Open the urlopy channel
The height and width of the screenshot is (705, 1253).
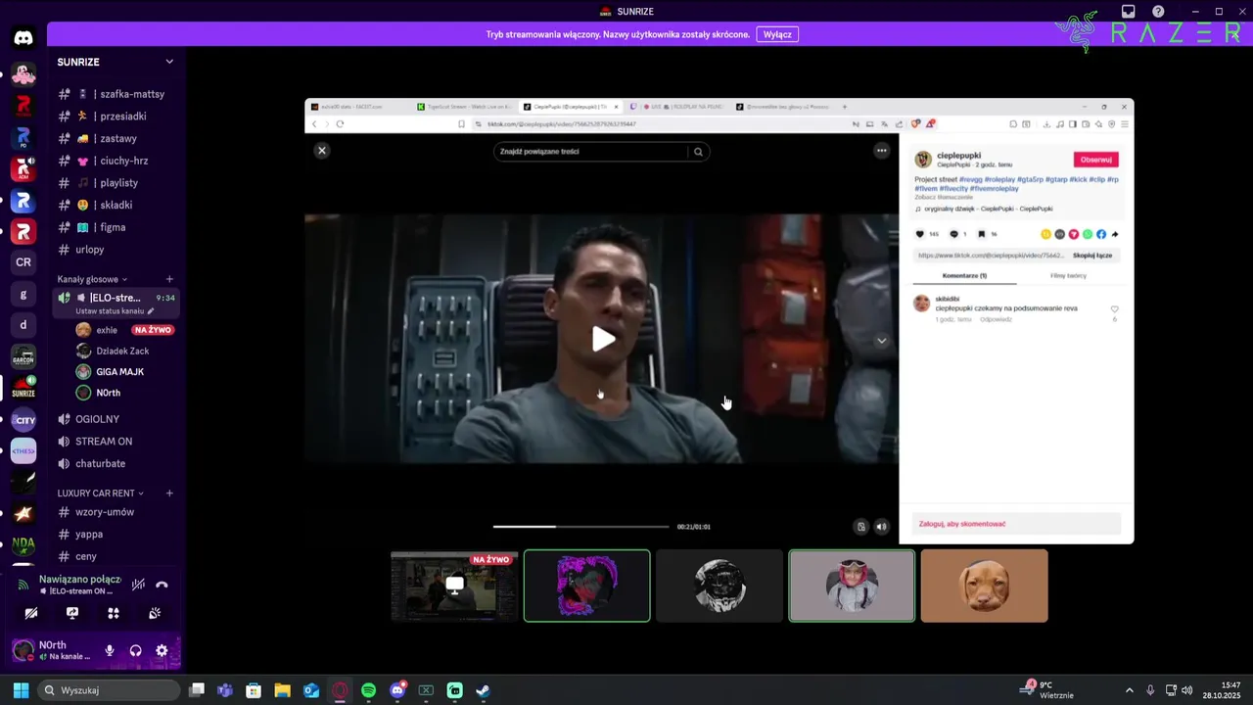116,250
